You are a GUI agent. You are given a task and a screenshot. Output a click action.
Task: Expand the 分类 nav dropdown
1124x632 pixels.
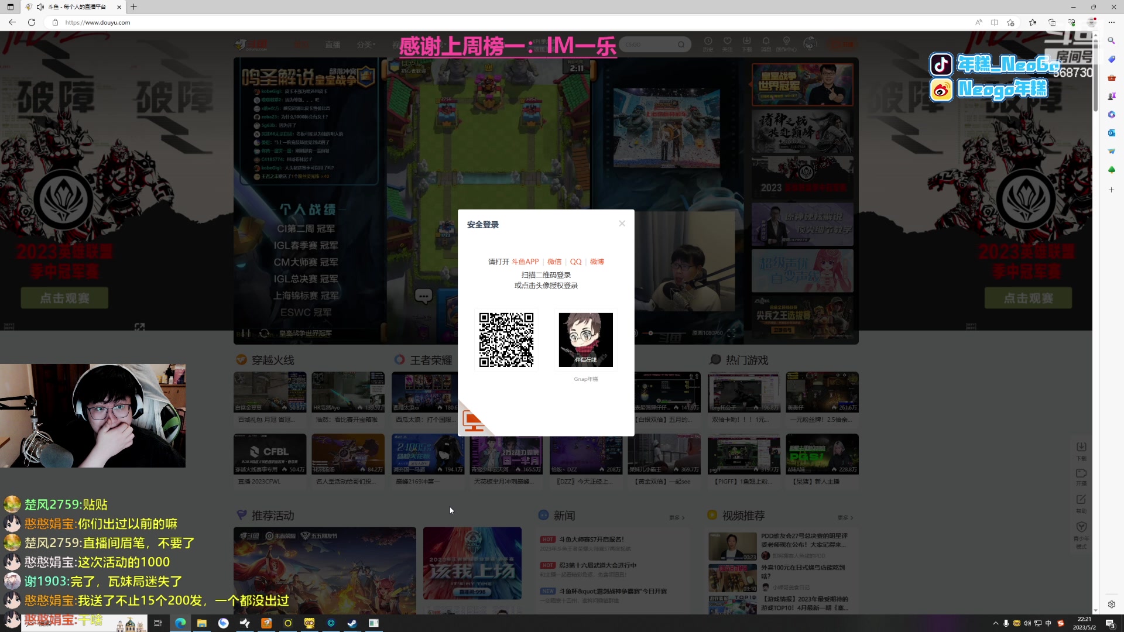point(366,44)
